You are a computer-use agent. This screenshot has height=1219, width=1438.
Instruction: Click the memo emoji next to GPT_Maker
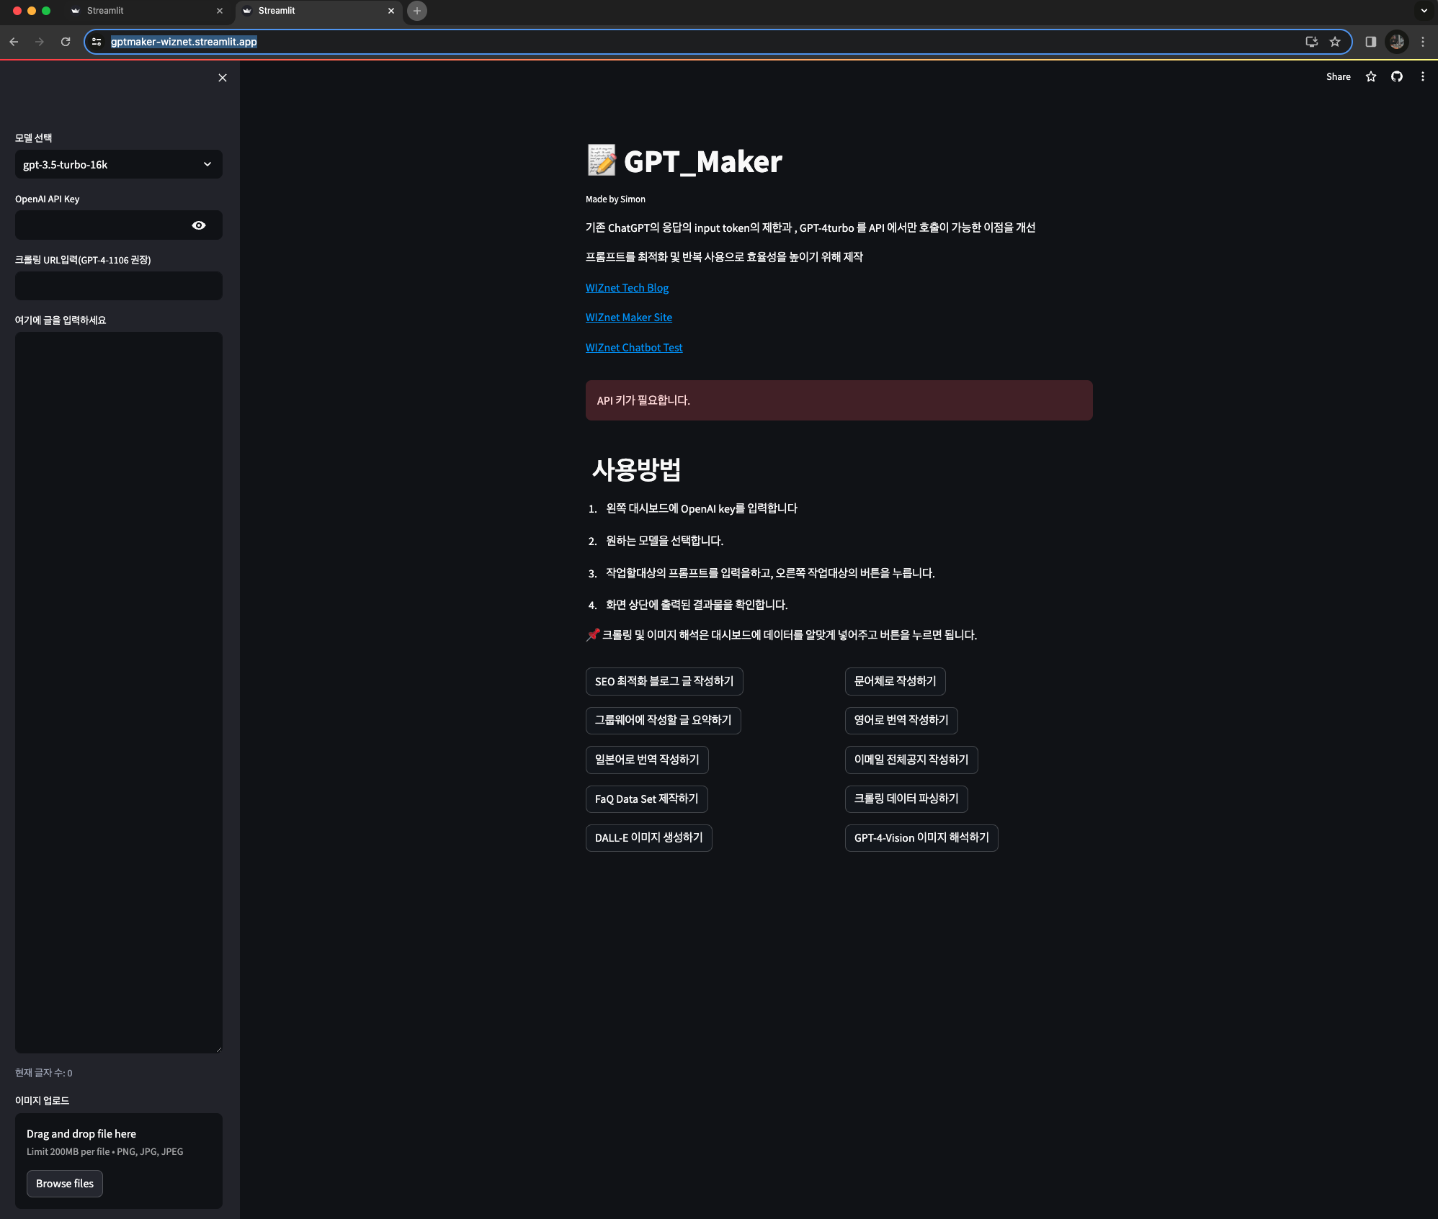tap(602, 161)
